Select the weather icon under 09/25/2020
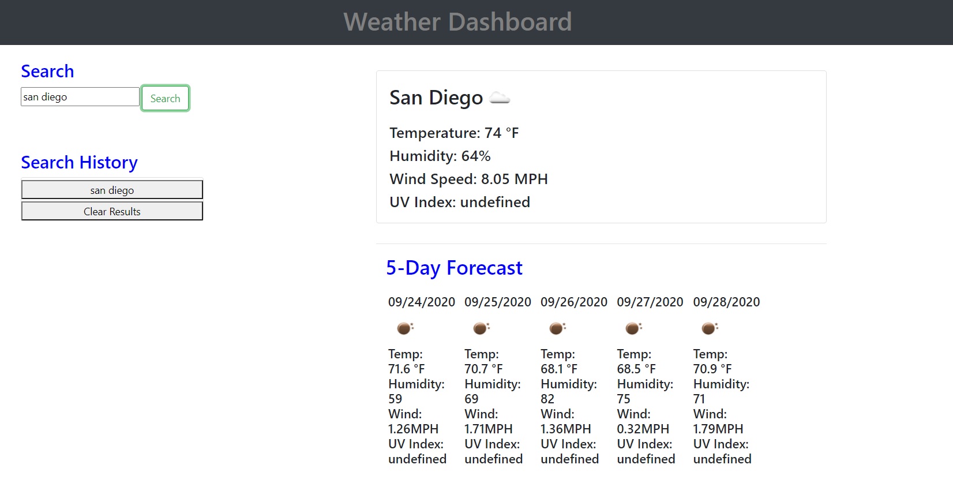953x502 pixels. 481,328
